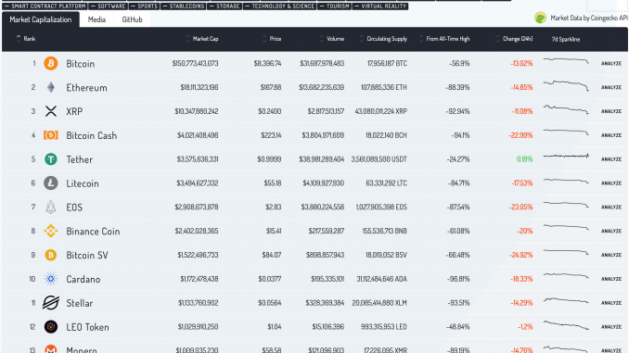Click the CoinGecko logo icon

[x=540, y=18]
